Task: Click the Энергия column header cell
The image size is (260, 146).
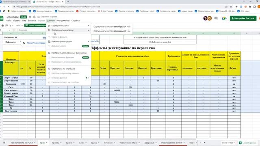Action: point(130,68)
